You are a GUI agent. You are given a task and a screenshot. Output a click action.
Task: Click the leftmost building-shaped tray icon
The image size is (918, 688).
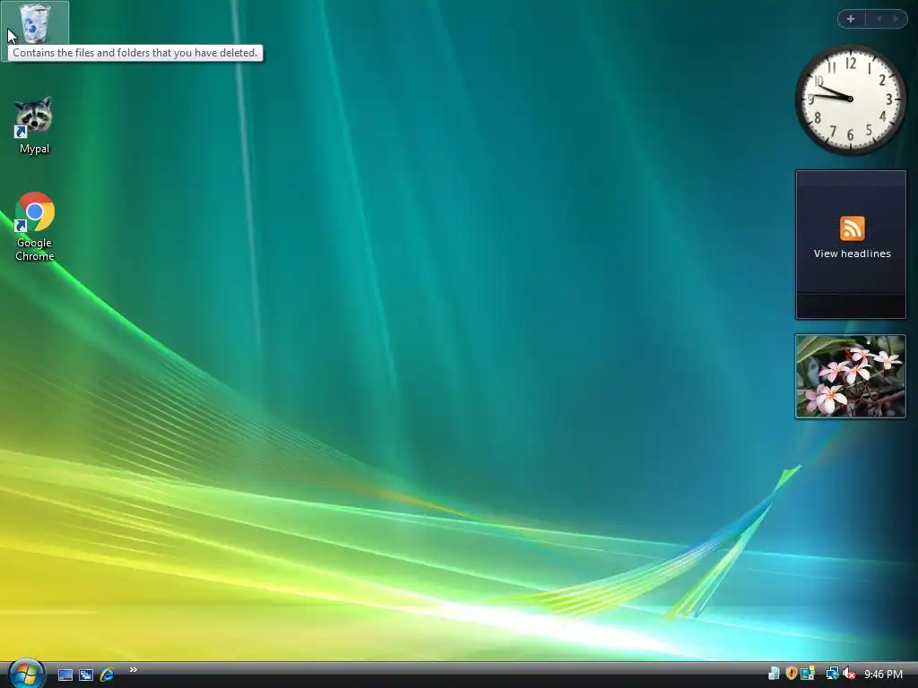[774, 674]
